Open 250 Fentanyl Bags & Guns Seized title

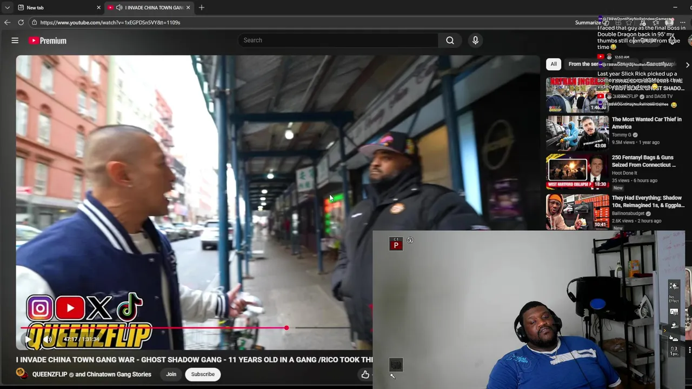[x=644, y=161]
